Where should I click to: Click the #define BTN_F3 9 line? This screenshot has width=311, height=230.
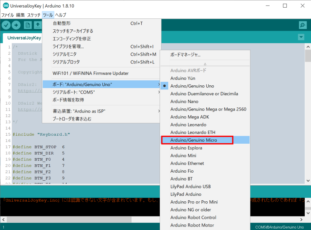[x=39, y=178]
